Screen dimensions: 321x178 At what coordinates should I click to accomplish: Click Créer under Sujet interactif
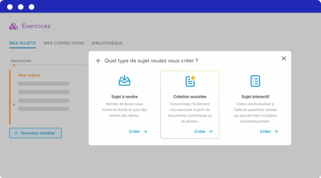coord(265,131)
